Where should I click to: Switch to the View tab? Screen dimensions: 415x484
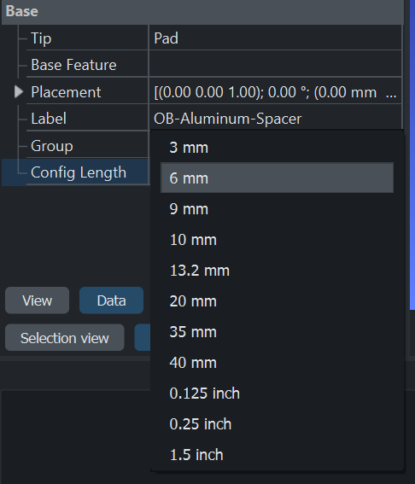[x=37, y=300]
